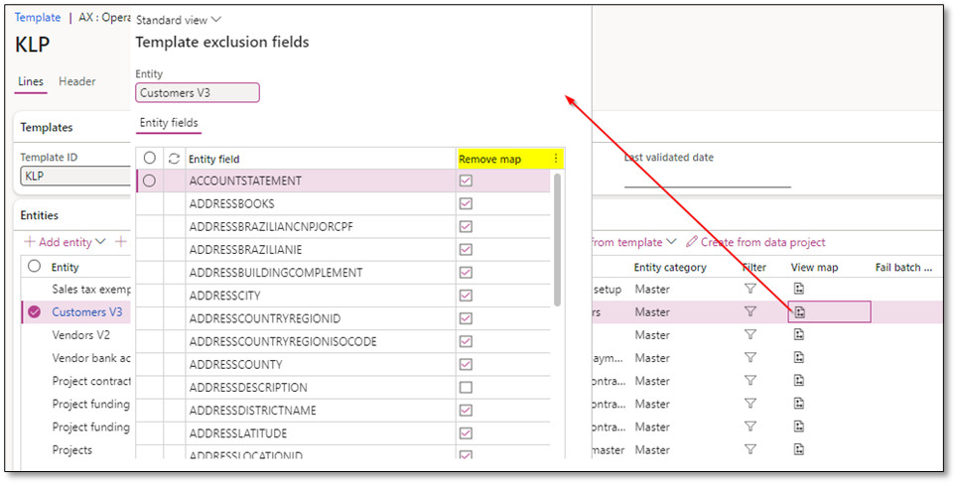Uncheck Remove map for ACCOUNTSTATEMENT
This screenshot has width=957, height=485.
[x=466, y=182]
